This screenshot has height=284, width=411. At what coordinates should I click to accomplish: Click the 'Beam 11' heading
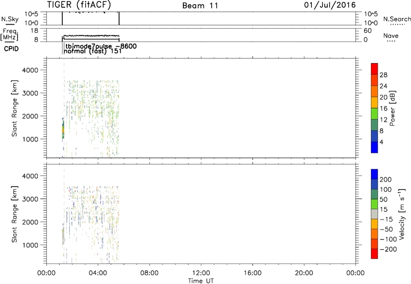[x=200, y=6]
